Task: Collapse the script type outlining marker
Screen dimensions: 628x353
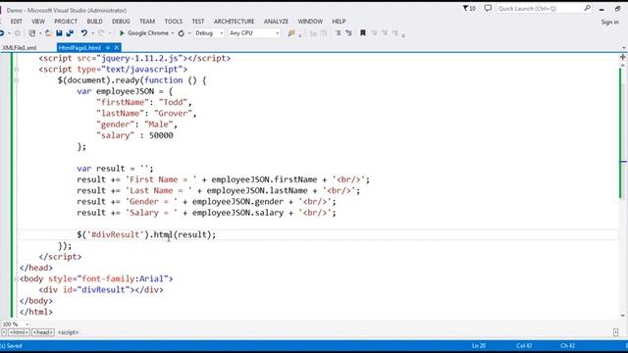Action: 17,70
